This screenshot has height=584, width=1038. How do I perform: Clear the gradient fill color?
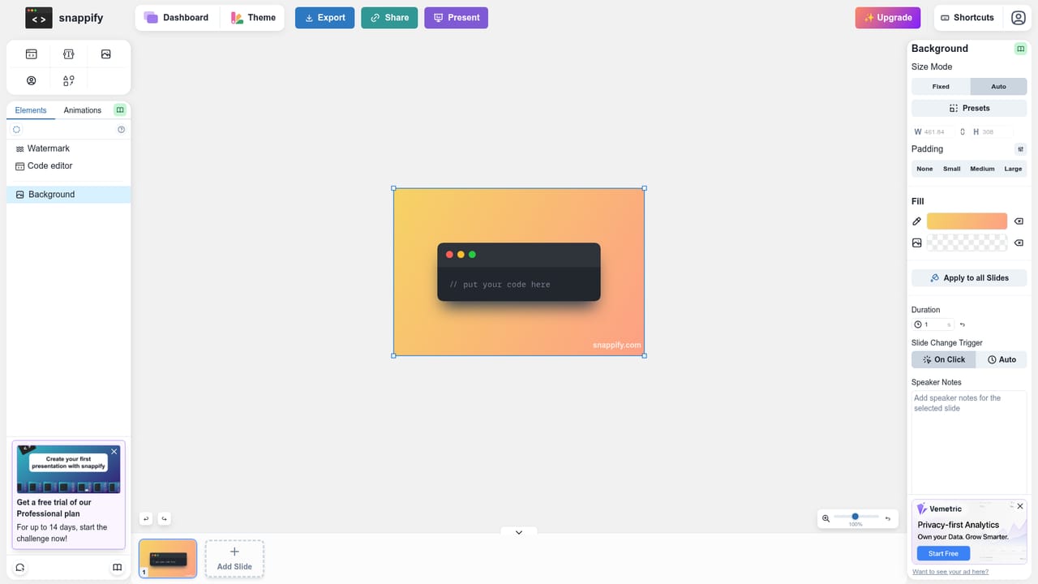(x=1019, y=221)
